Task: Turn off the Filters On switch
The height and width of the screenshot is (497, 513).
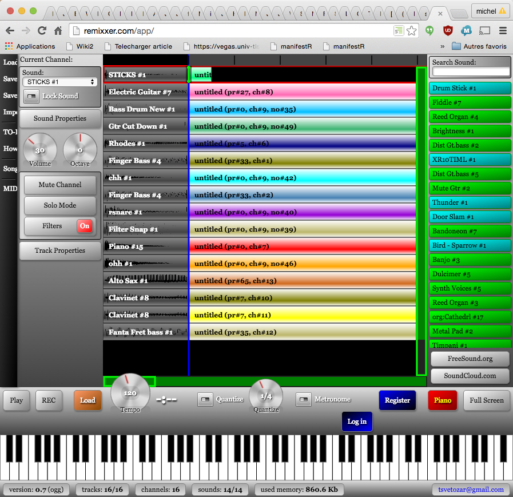Action: pos(85,226)
